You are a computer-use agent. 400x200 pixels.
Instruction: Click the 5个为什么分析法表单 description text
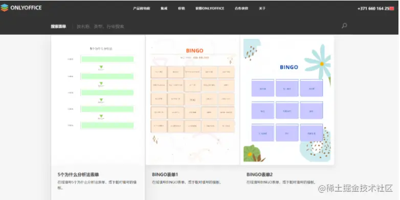point(98,185)
